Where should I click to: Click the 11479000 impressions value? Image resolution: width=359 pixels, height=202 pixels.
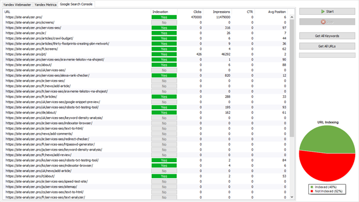223,17
